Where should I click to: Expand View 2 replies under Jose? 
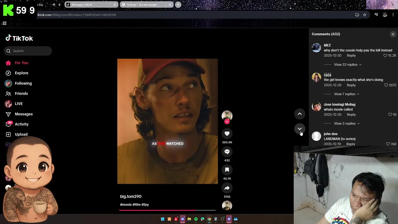pos(346,124)
